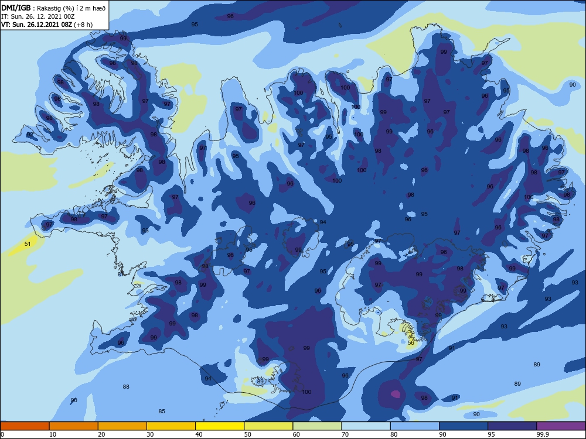Click the legend tick label '70'

point(345,434)
